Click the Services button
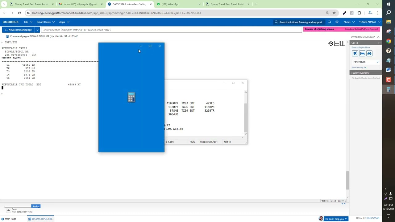Image resolution: width=395 pixels, height=222 pixels. click(x=36, y=206)
